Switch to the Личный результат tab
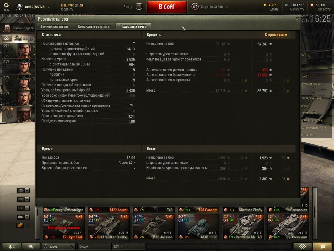Screen dimensions: 334x251 (x=55, y=26)
